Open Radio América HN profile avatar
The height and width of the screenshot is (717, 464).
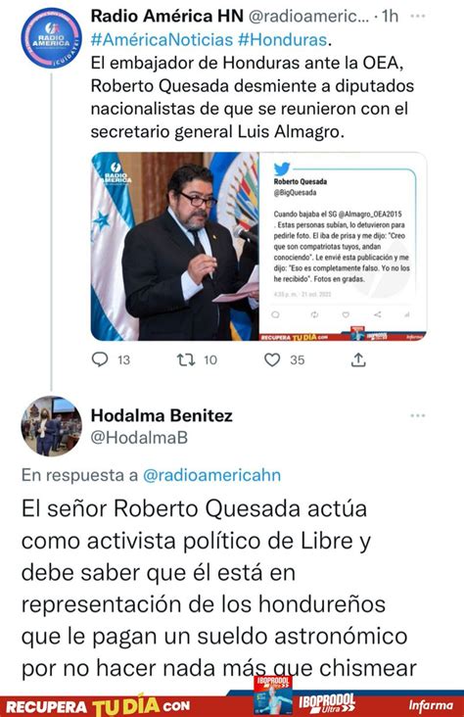point(51,38)
